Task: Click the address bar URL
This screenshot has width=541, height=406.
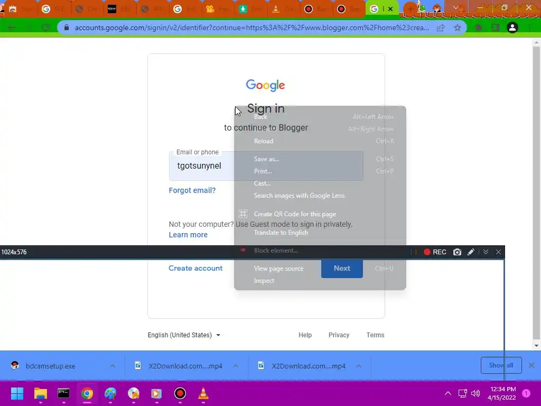Action: 252,27
